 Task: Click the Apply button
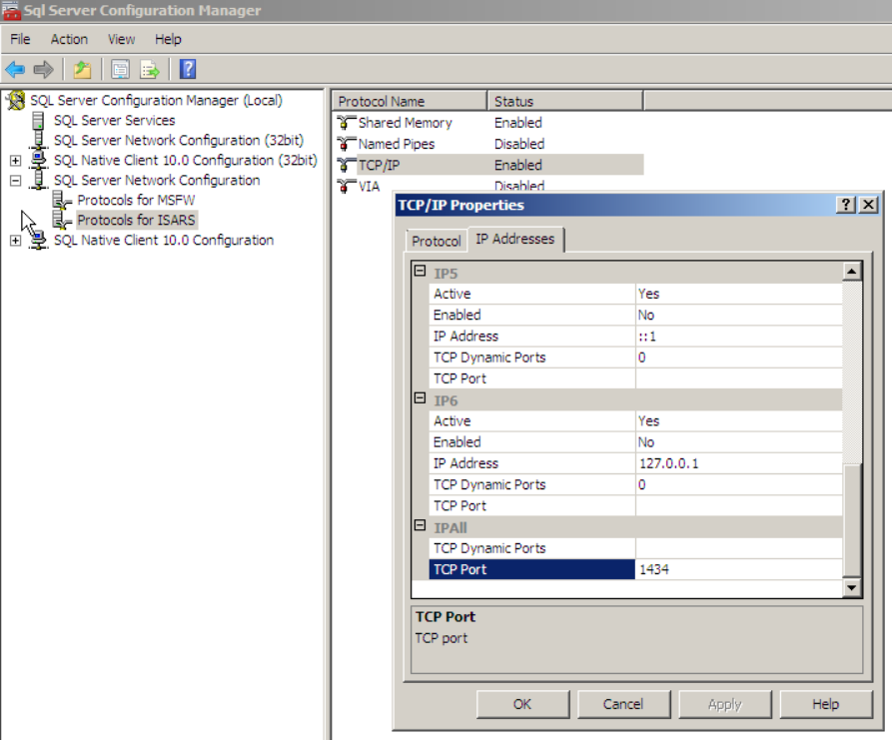tap(725, 704)
